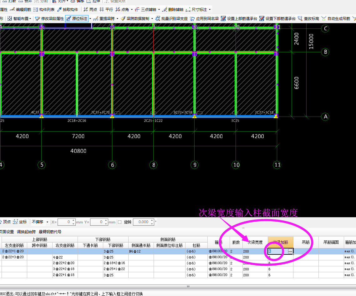Toggle the 旋转 rotation checkbox
This screenshot has width=356, height=296.
tap(120, 222)
